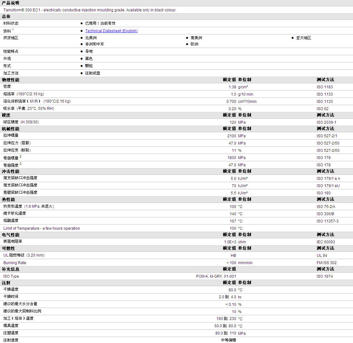353x343 pixels.
Task: Click the 注射成型 processing method value
Action: pyautogui.click(x=93, y=73)
